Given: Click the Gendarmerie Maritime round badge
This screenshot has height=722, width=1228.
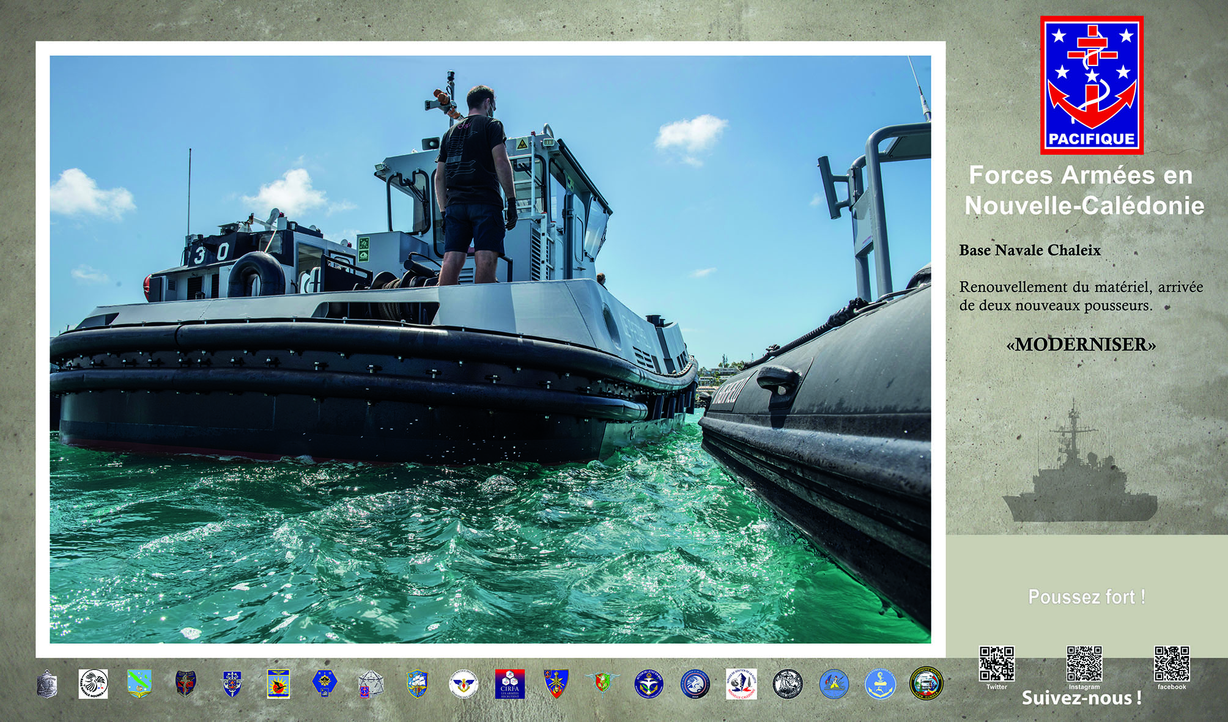Looking at the screenshot, I should [x=927, y=683].
